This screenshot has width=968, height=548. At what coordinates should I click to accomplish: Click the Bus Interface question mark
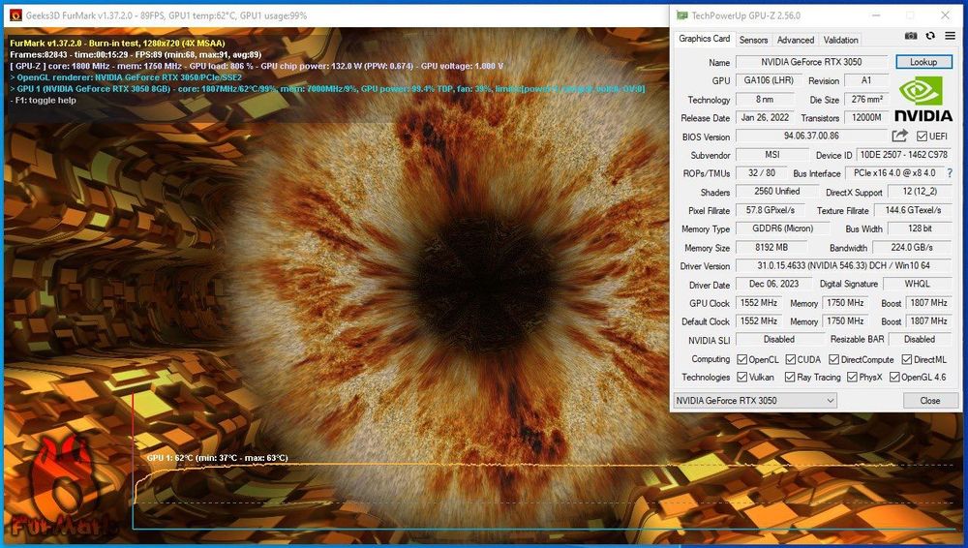pyautogui.click(x=950, y=173)
